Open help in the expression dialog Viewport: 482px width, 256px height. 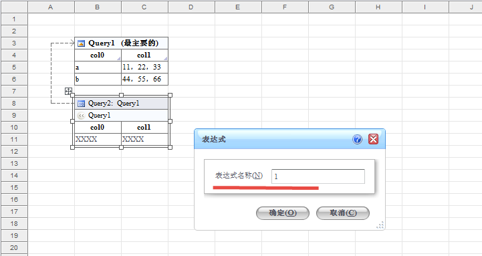pos(357,140)
